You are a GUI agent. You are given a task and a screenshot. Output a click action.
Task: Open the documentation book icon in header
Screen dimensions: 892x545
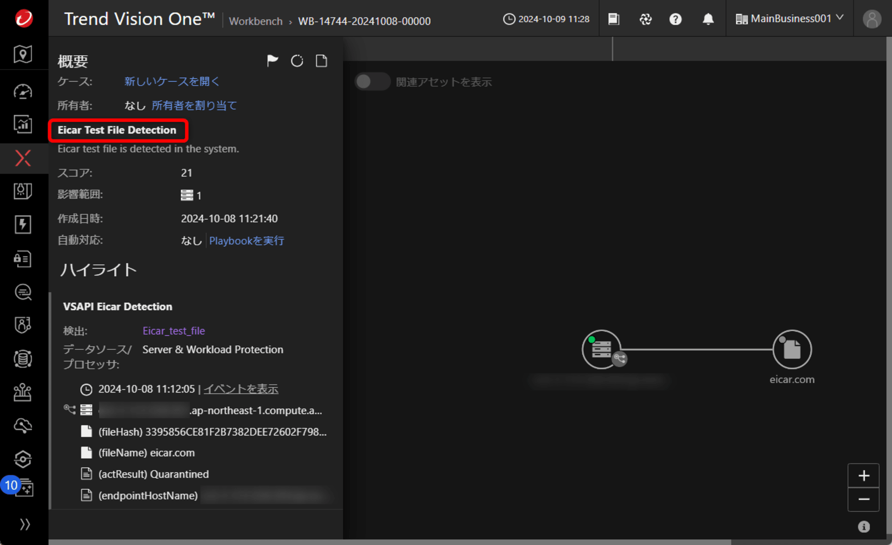click(614, 19)
